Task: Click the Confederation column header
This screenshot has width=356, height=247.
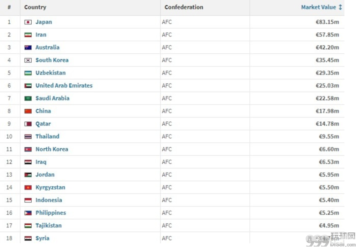Action: tap(184, 7)
